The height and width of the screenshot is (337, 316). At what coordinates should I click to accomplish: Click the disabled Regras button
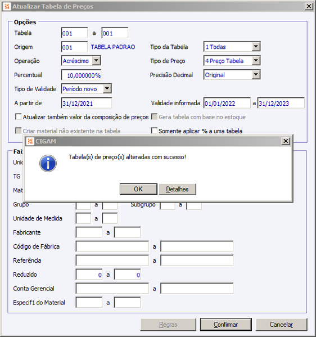point(168,325)
